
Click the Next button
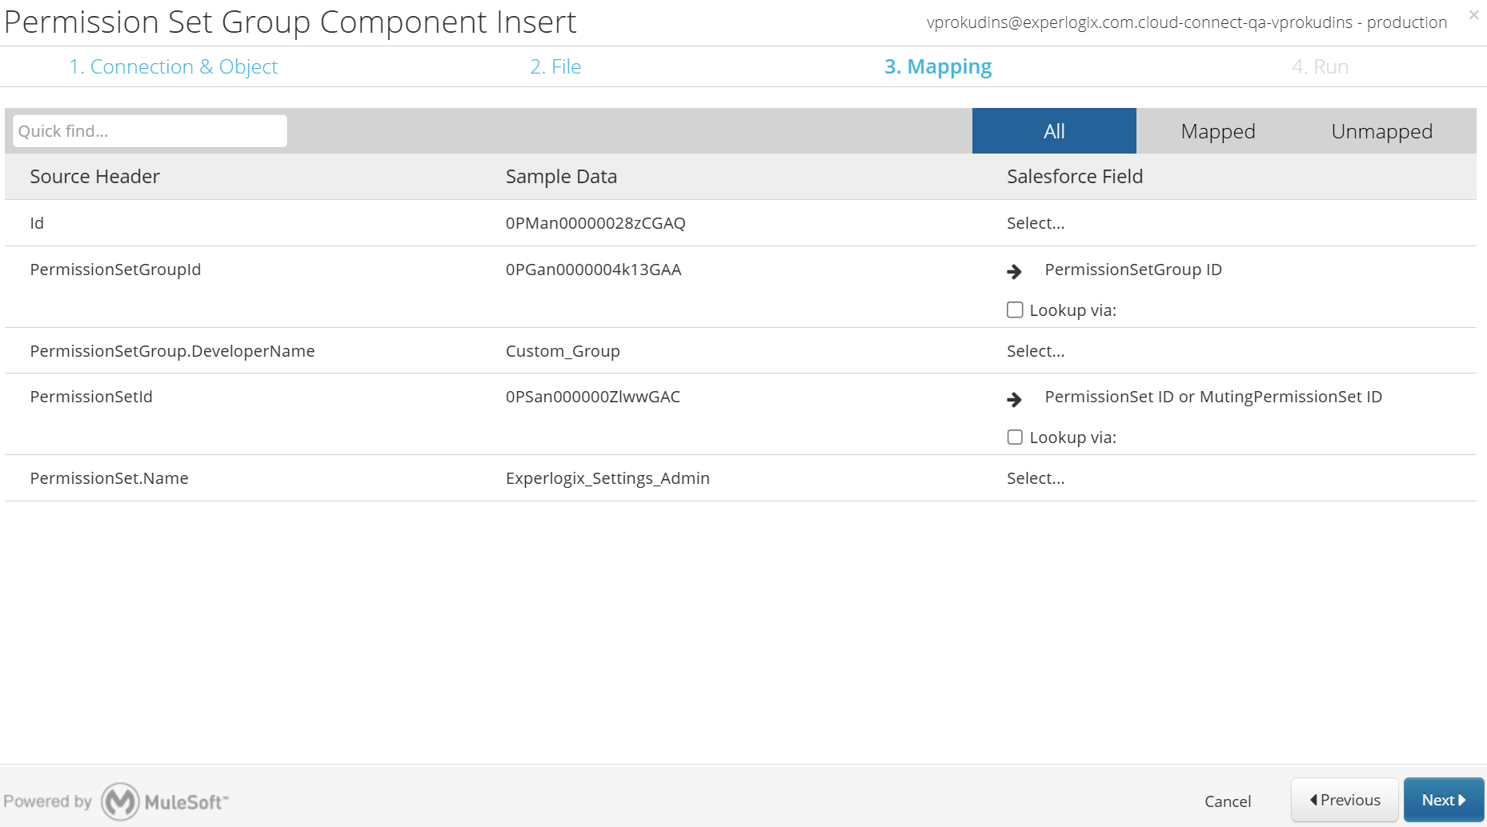[1444, 800]
